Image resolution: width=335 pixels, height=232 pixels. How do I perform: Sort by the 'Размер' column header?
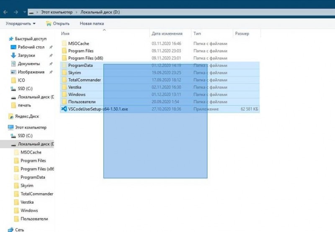pyautogui.click(x=242, y=33)
